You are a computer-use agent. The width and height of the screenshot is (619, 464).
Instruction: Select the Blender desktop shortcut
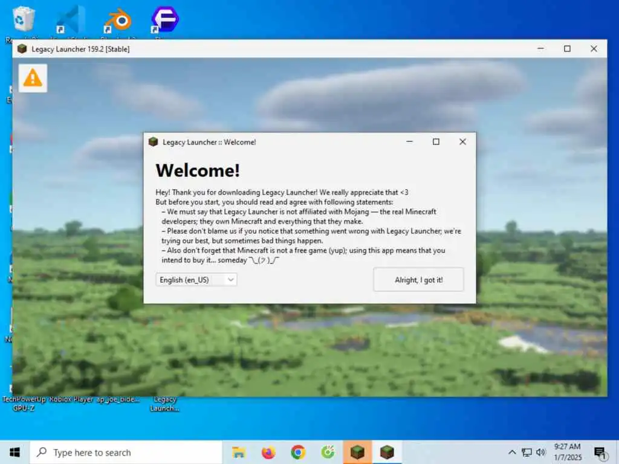click(118, 20)
